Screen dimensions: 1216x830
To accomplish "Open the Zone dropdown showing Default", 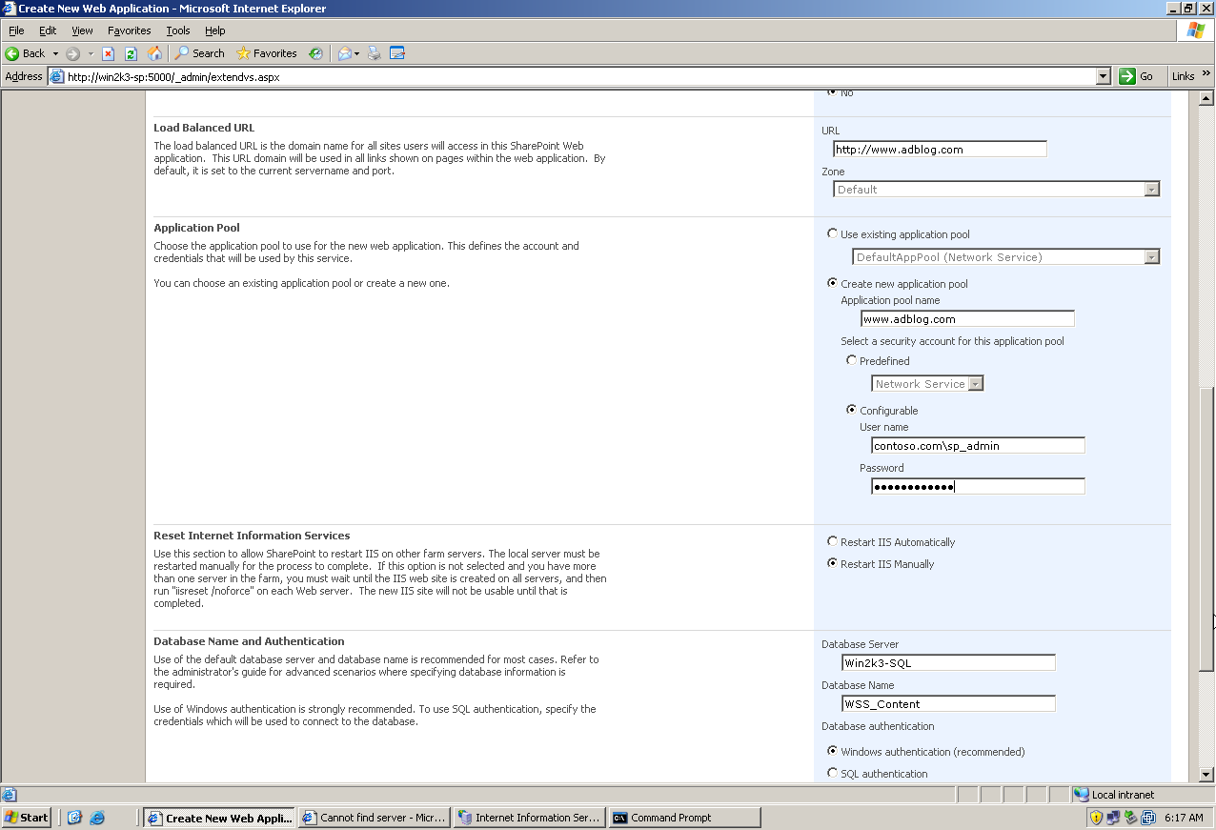I will point(1151,189).
